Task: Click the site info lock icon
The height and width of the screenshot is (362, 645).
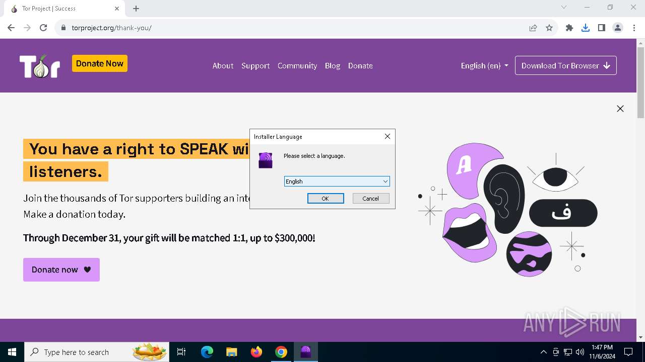Action: (x=63, y=28)
